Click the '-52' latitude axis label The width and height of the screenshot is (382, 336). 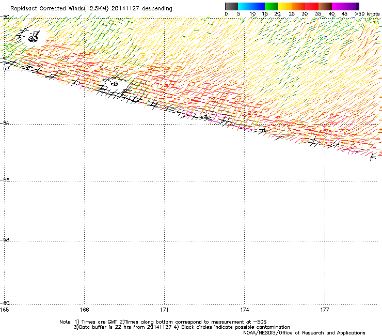(x=5, y=69)
